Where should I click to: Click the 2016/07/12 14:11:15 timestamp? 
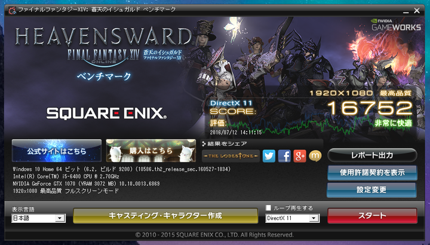point(236,133)
